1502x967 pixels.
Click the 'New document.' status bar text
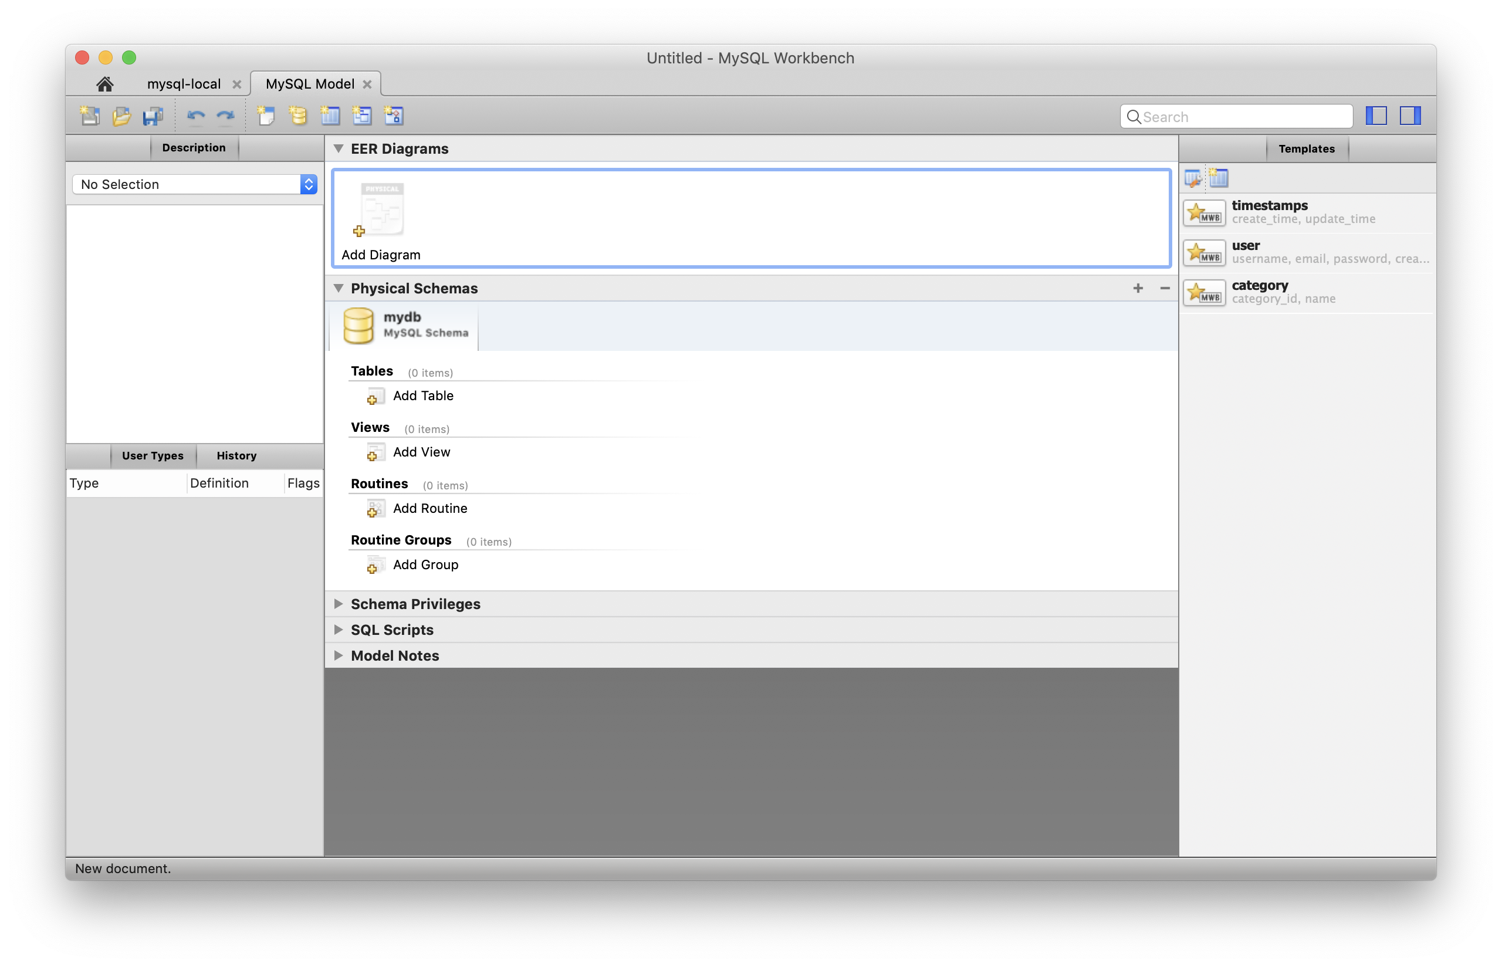coord(123,868)
